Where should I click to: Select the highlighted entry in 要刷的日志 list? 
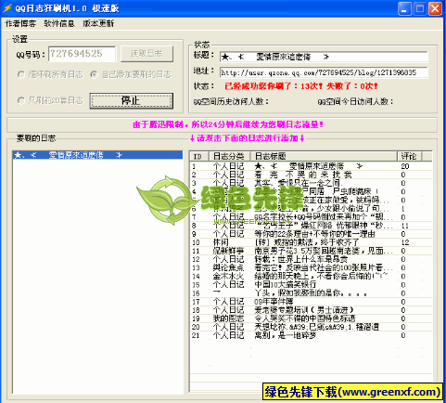(x=97, y=155)
